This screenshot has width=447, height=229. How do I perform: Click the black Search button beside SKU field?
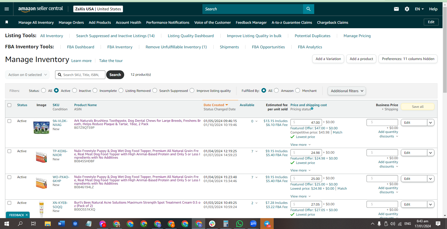115,75
